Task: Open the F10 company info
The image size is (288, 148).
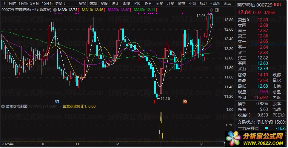Action: pos(137,4)
